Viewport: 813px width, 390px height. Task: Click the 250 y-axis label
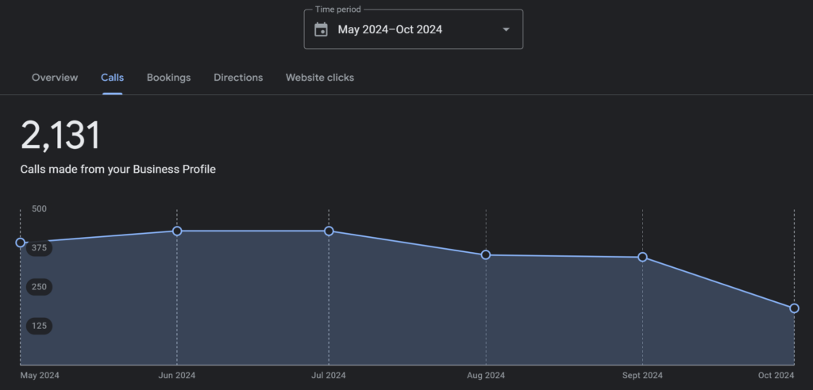[x=40, y=287]
